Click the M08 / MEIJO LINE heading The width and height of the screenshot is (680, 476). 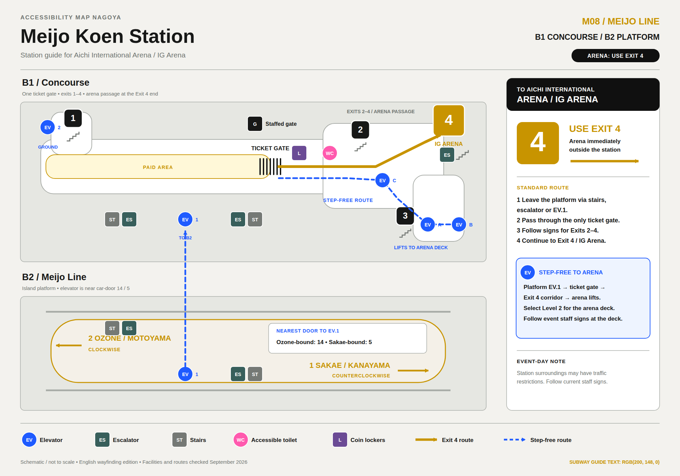point(620,21)
